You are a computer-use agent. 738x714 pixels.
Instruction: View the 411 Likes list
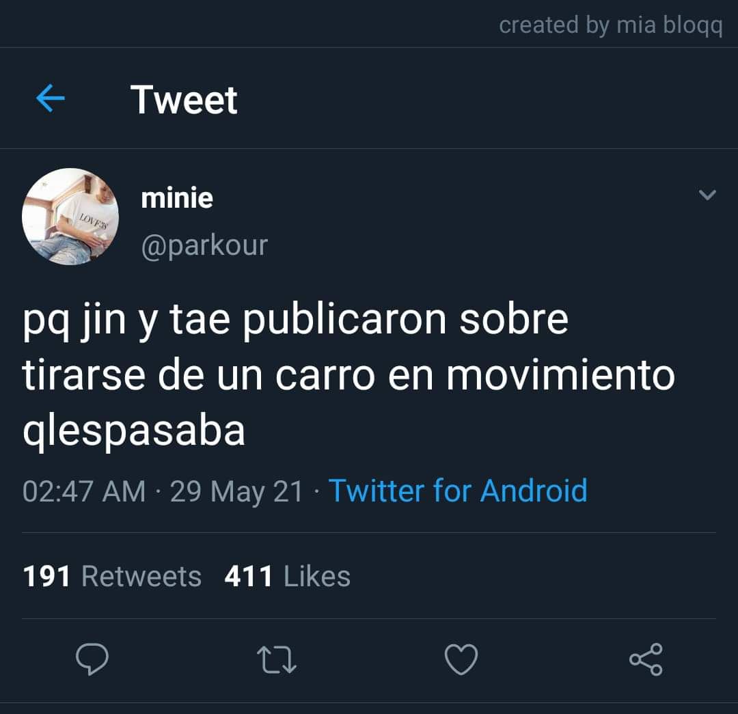pos(288,576)
